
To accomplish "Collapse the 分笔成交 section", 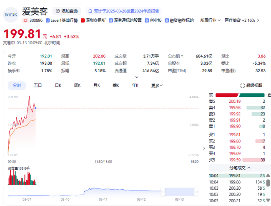I will tap(240, 168).
